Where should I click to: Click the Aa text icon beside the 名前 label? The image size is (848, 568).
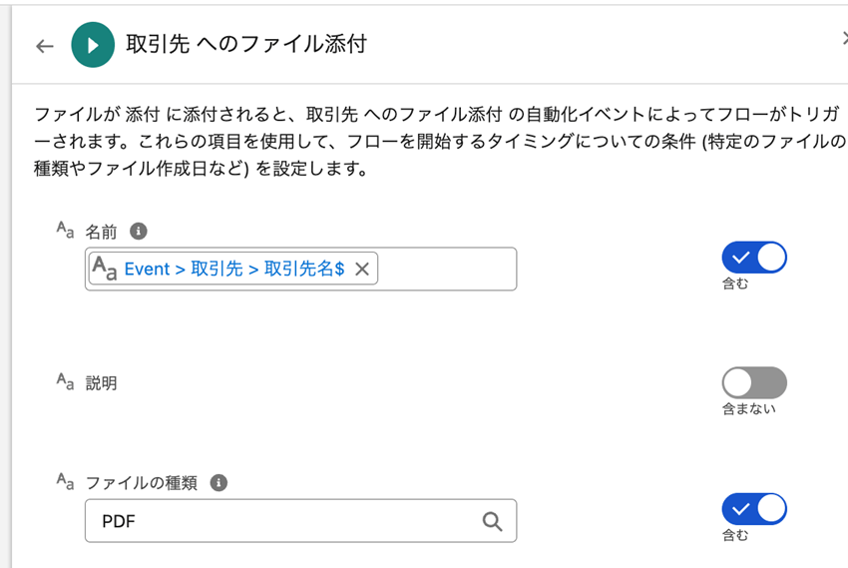coord(65,232)
